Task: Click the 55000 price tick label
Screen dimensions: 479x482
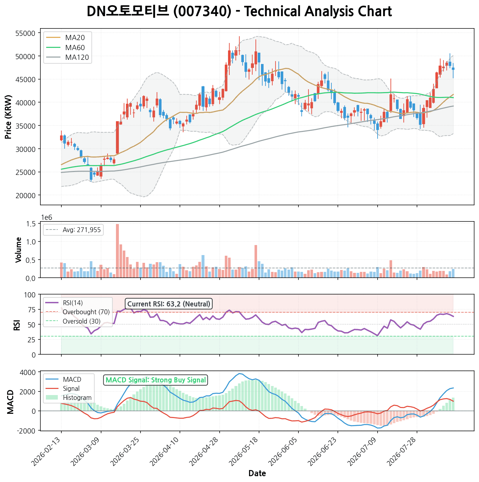Action: point(25,33)
